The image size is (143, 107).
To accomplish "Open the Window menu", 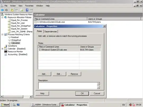I will click(x=39, y=6).
